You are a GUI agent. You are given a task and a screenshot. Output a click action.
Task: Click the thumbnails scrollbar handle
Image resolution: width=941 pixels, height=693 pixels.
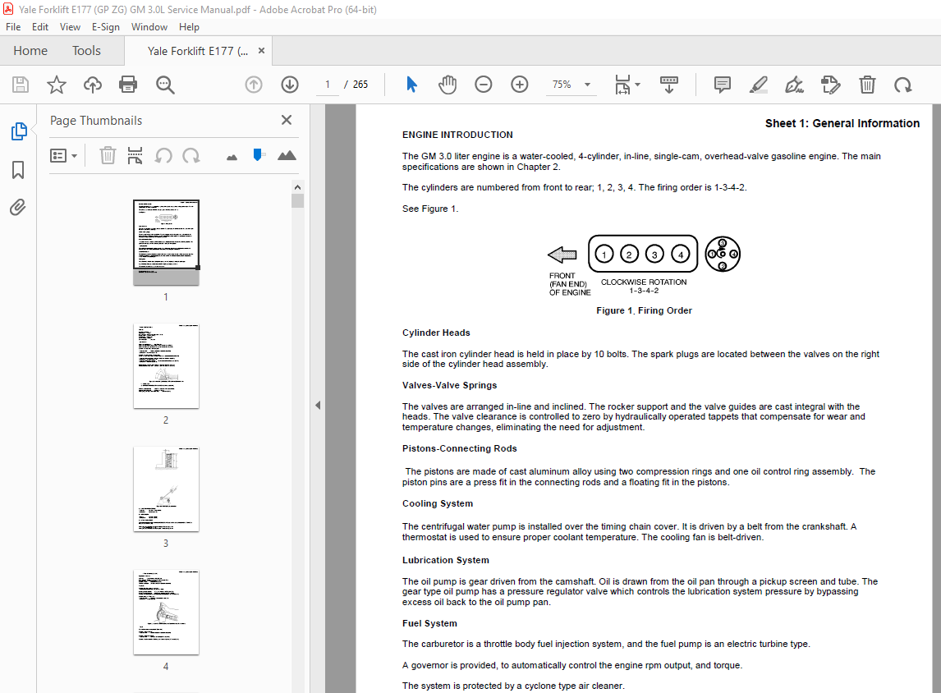(297, 201)
